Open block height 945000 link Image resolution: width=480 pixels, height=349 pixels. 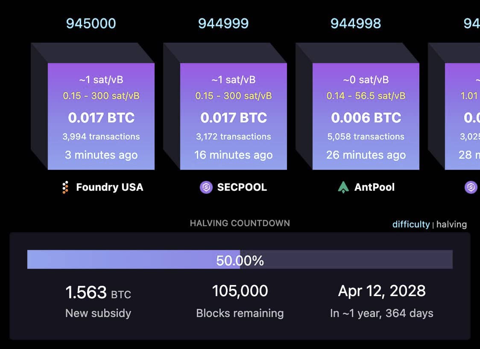pos(91,23)
